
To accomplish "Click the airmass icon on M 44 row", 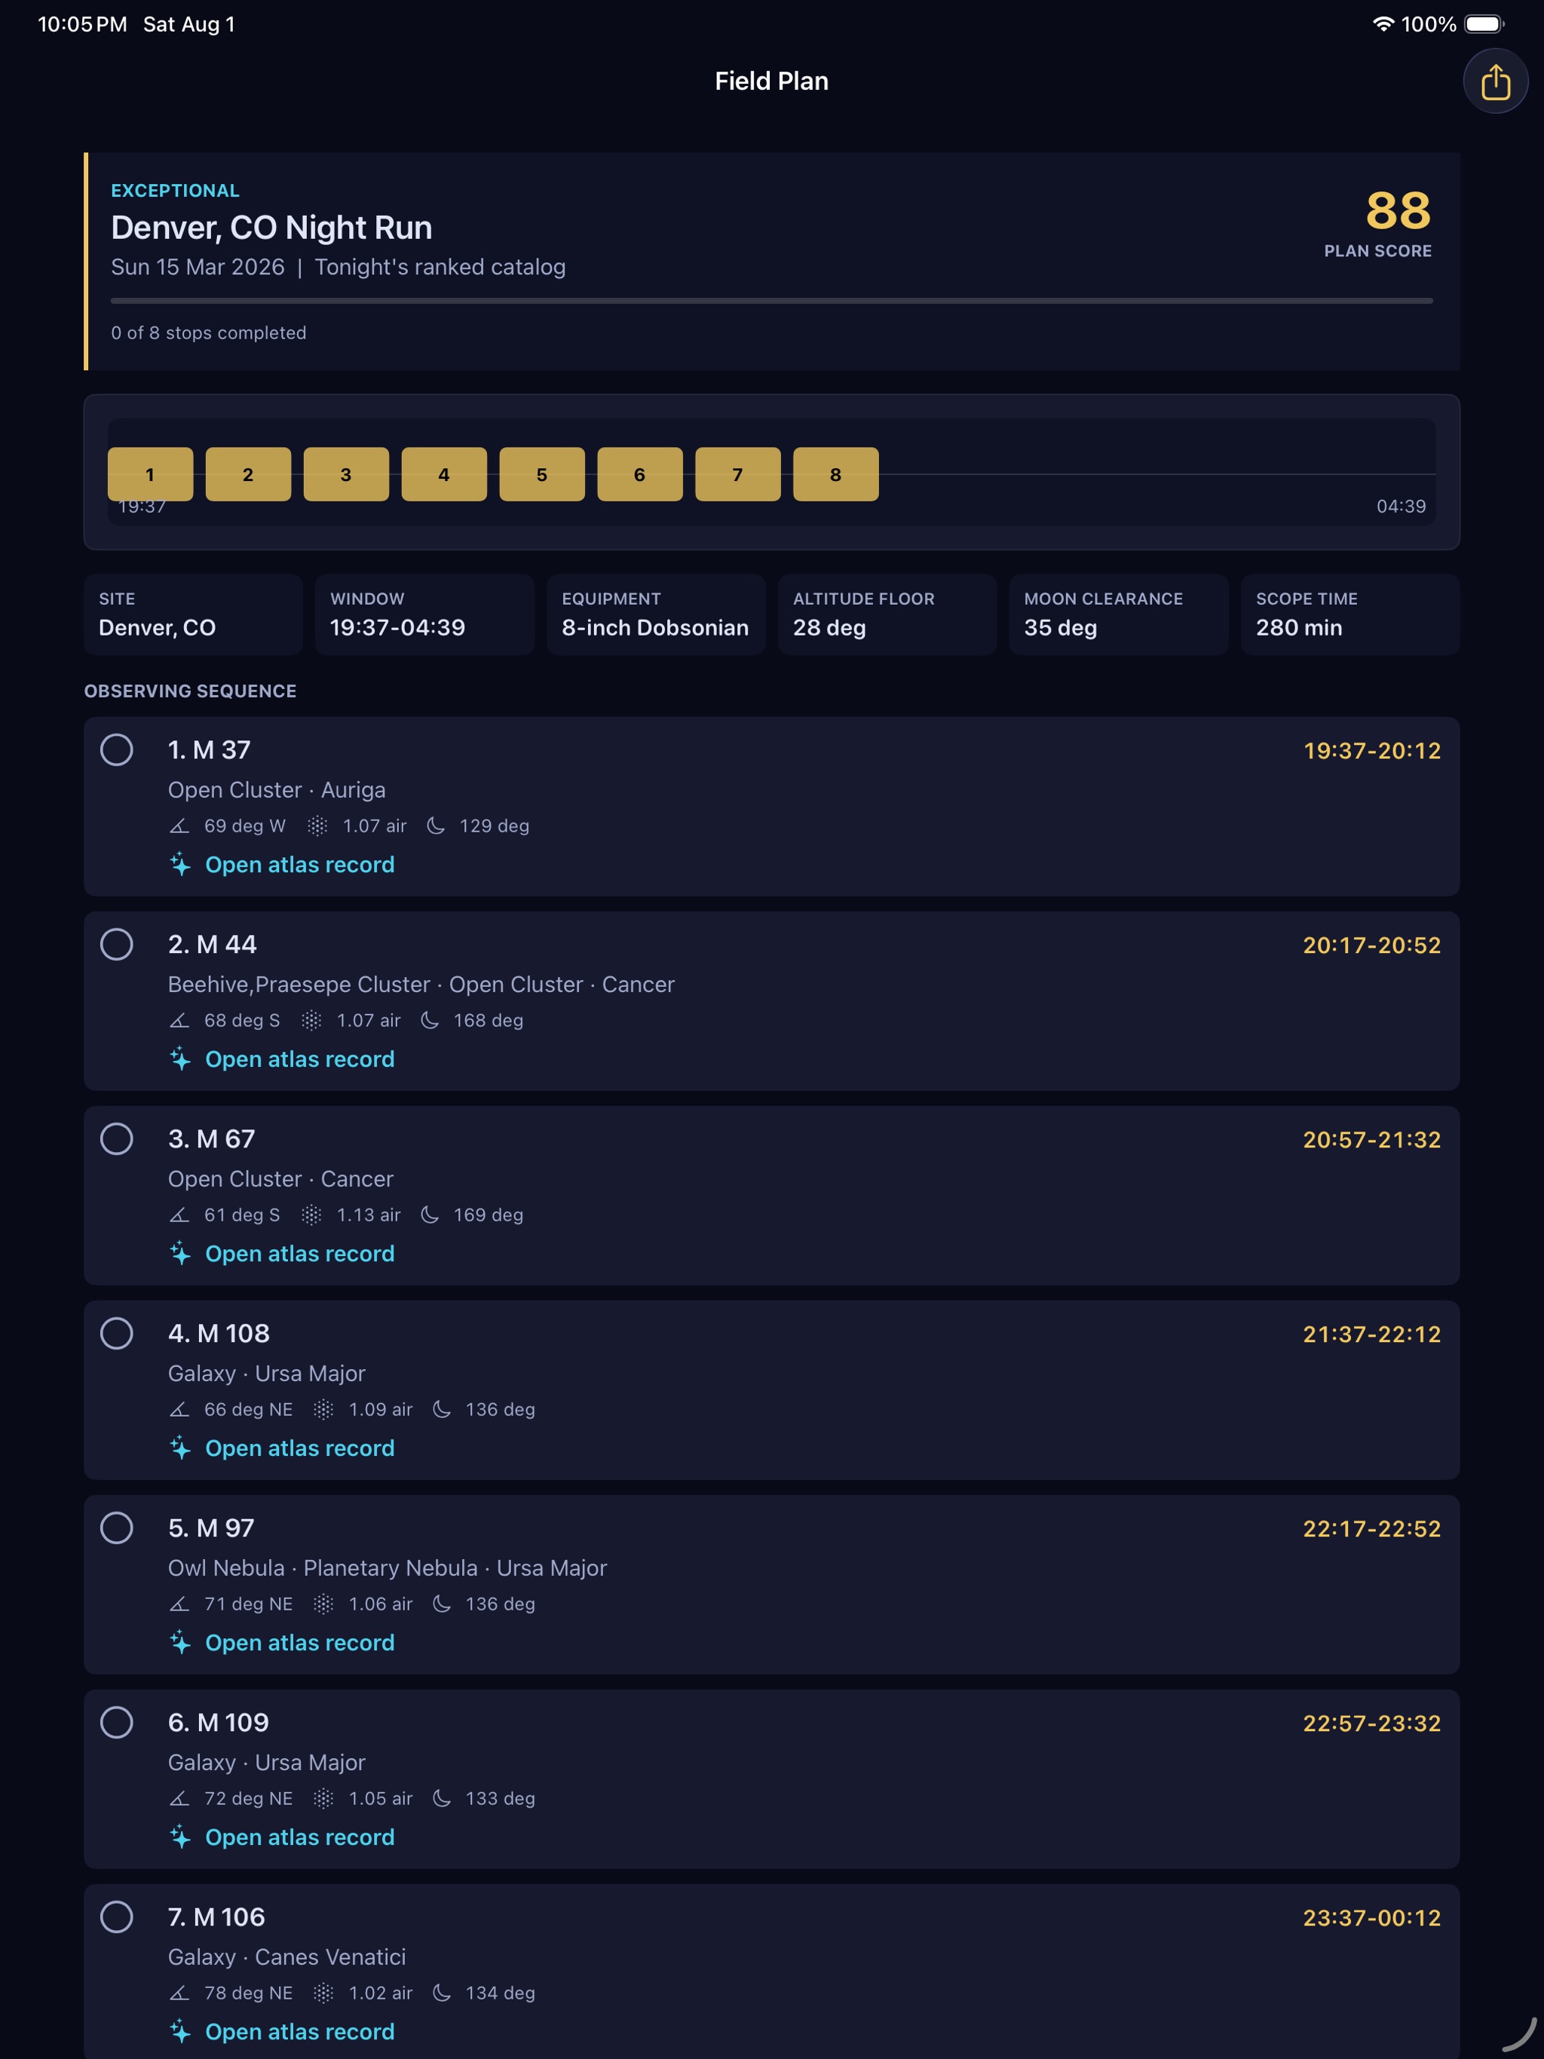I will point(312,1021).
